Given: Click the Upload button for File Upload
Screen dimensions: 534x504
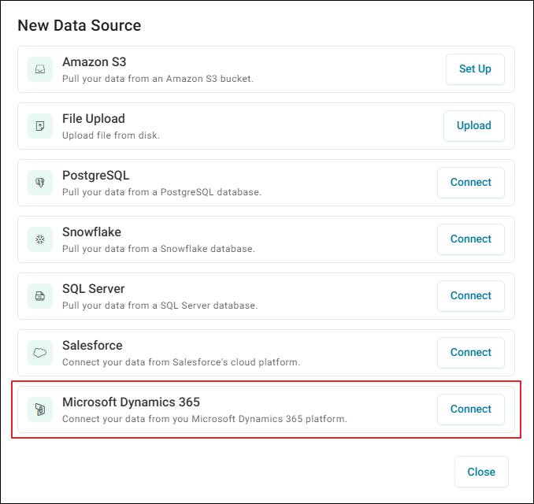Looking at the screenshot, I should 473,126.
